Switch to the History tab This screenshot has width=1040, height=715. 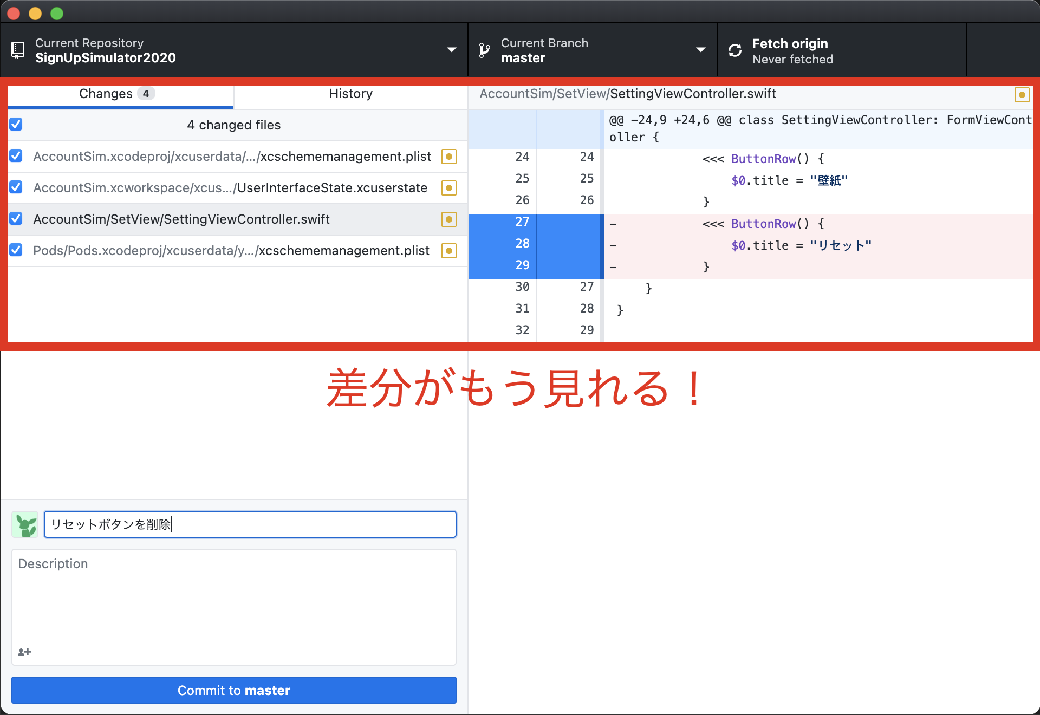point(350,94)
